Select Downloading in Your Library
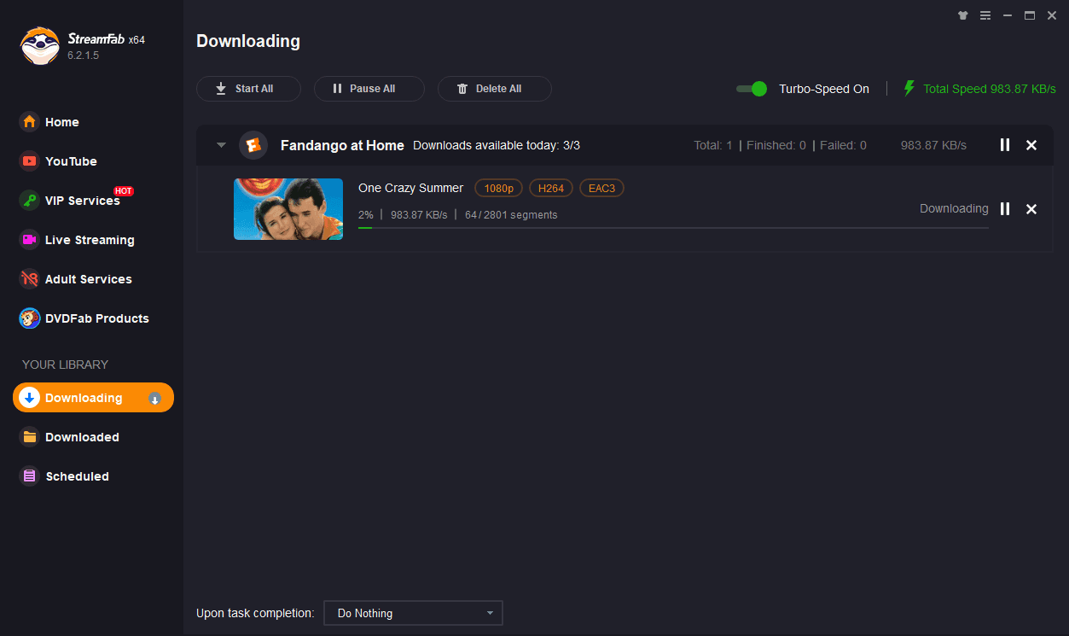1069x636 pixels. (93, 398)
